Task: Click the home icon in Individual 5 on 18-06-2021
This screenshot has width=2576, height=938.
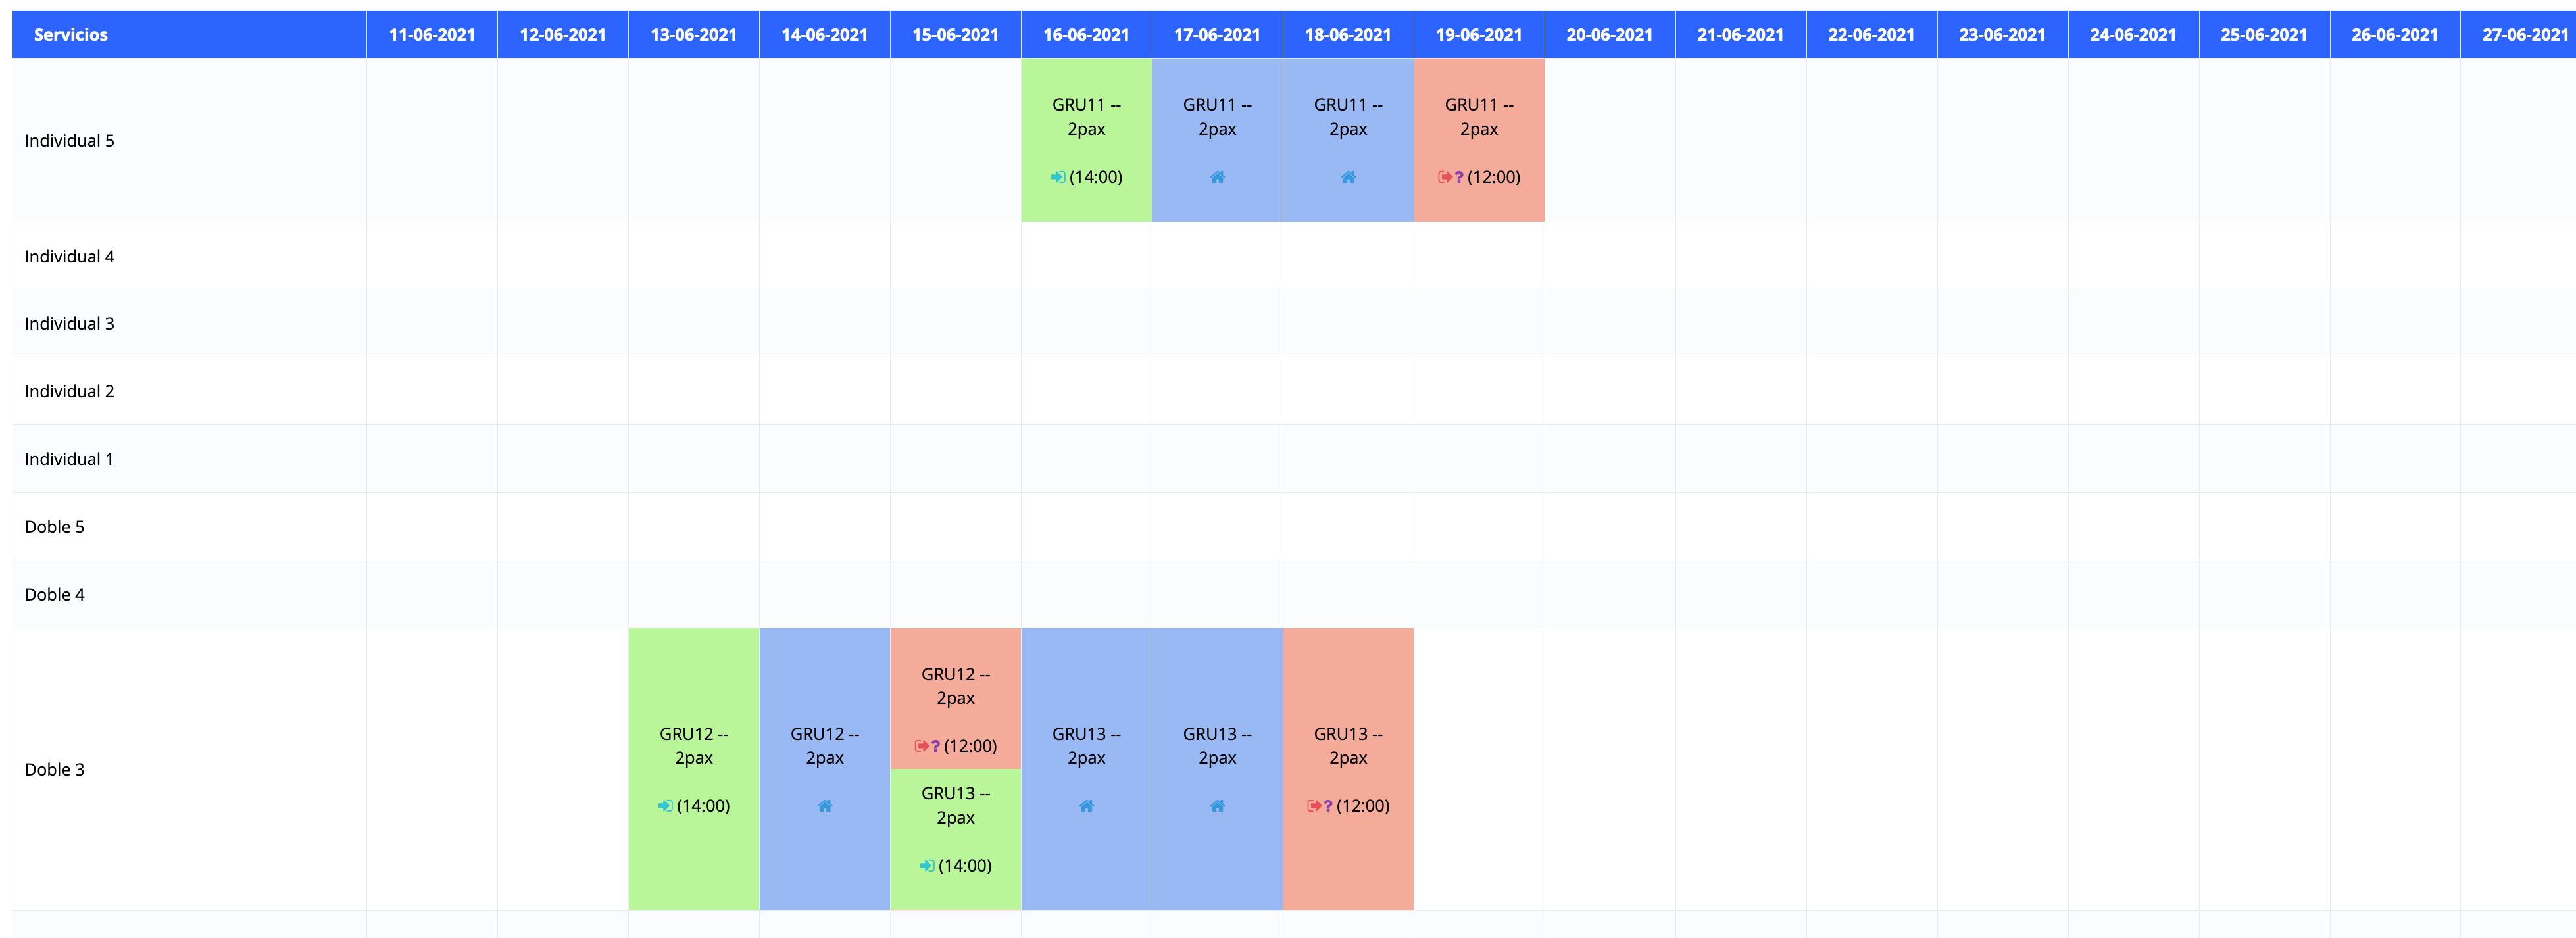Action: pos(1348,177)
